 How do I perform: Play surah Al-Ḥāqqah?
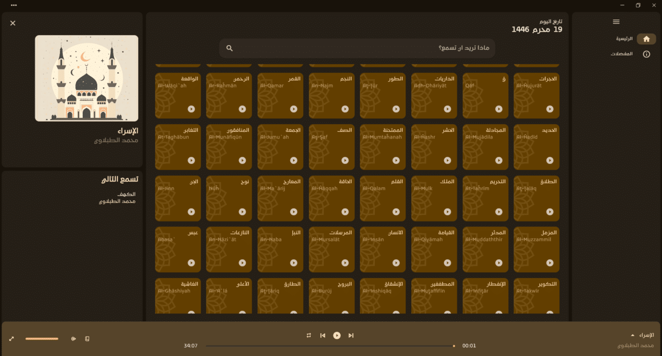(345, 212)
